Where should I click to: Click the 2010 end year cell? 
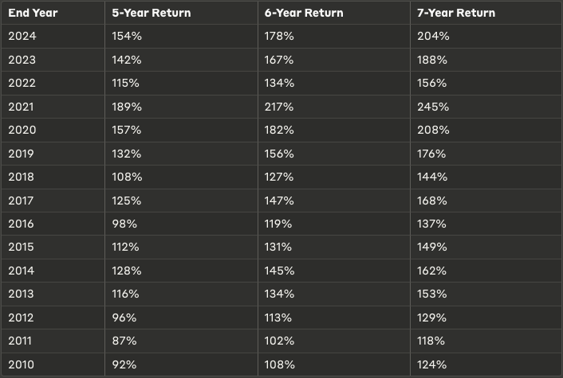pyautogui.click(x=22, y=364)
